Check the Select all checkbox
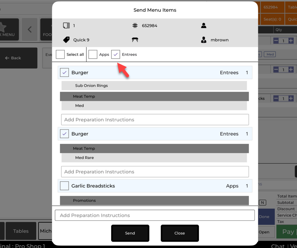The width and height of the screenshot is (297, 248). tap(60, 54)
